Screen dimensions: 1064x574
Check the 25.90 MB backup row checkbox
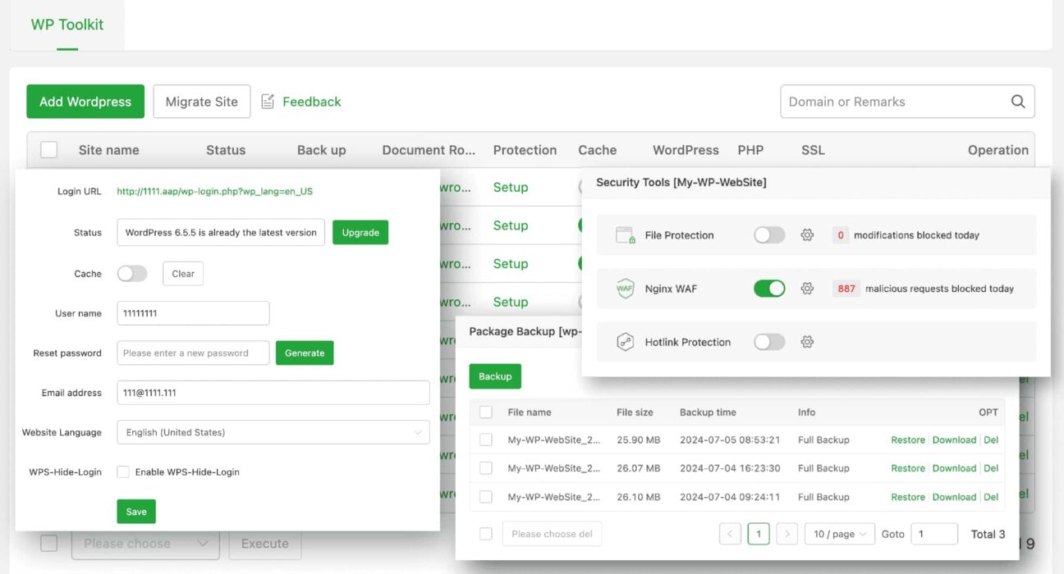(486, 440)
